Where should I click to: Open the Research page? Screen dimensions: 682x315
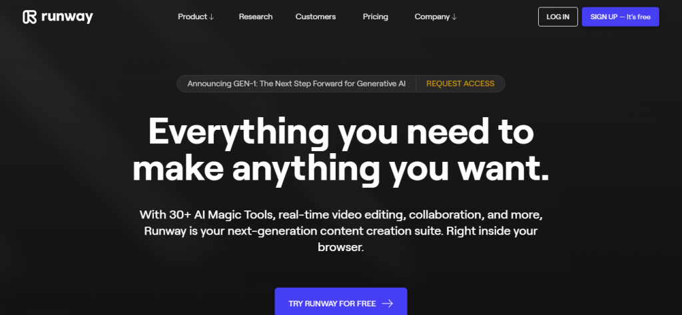(256, 17)
